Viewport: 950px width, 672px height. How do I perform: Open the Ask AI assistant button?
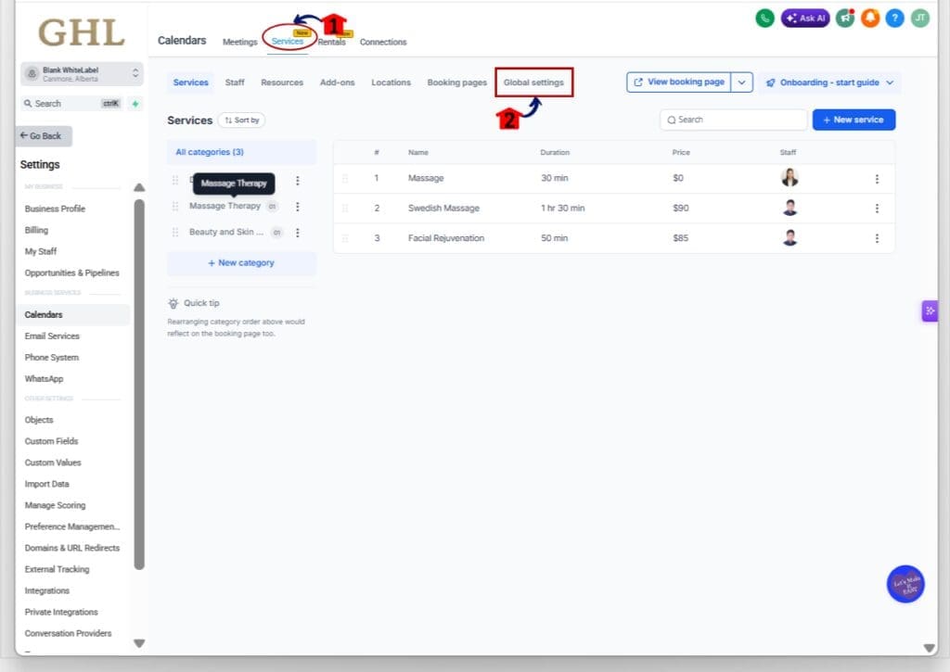coord(805,19)
